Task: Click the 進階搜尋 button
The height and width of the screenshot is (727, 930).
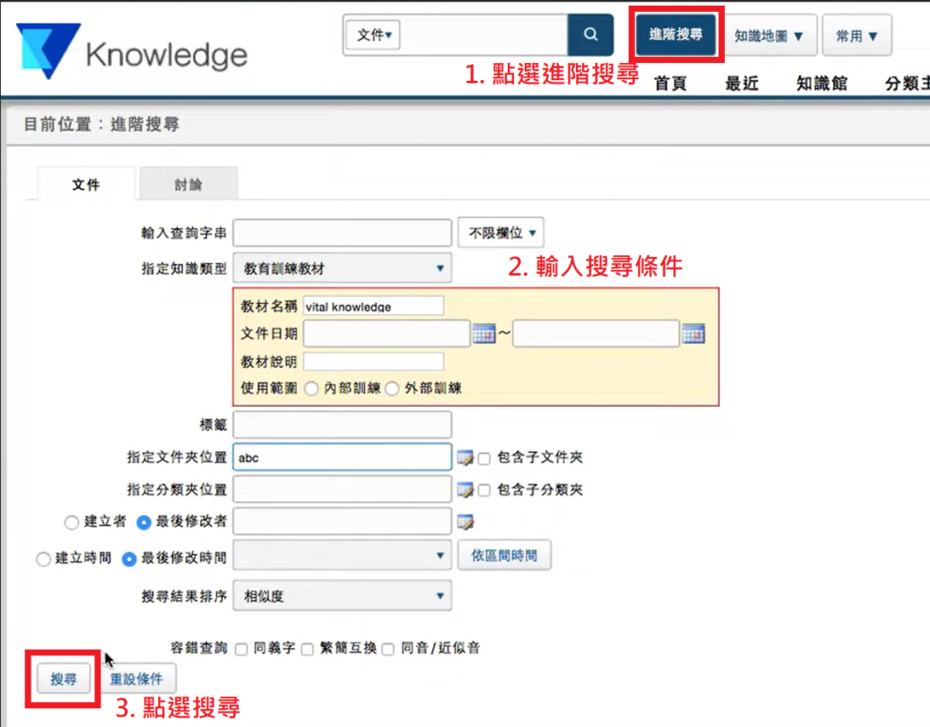Action: click(676, 35)
